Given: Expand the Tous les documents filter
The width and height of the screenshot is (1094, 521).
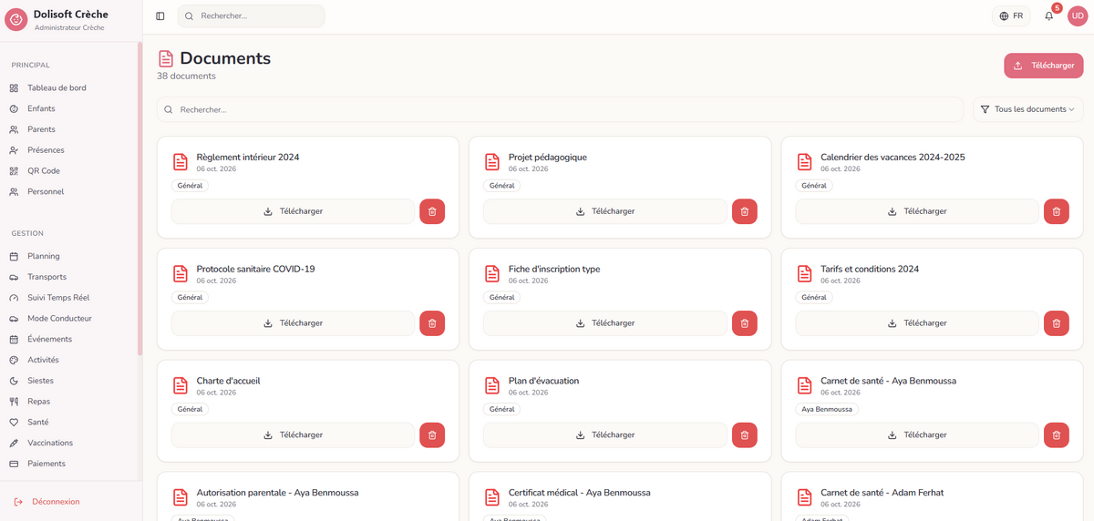Looking at the screenshot, I should (x=1027, y=109).
